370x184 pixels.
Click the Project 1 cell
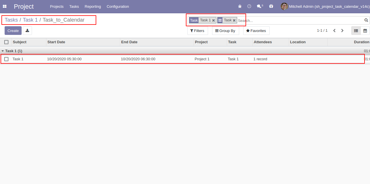coord(202,59)
